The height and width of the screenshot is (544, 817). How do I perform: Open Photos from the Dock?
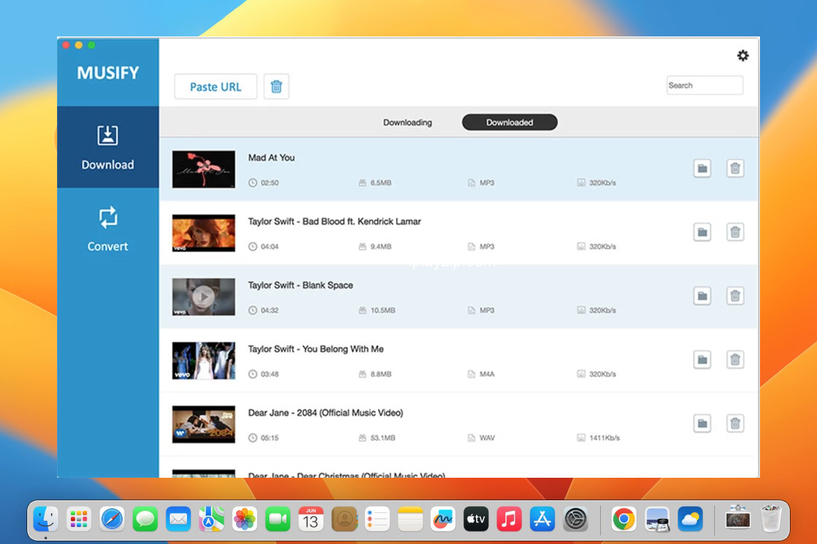coord(245,519)
